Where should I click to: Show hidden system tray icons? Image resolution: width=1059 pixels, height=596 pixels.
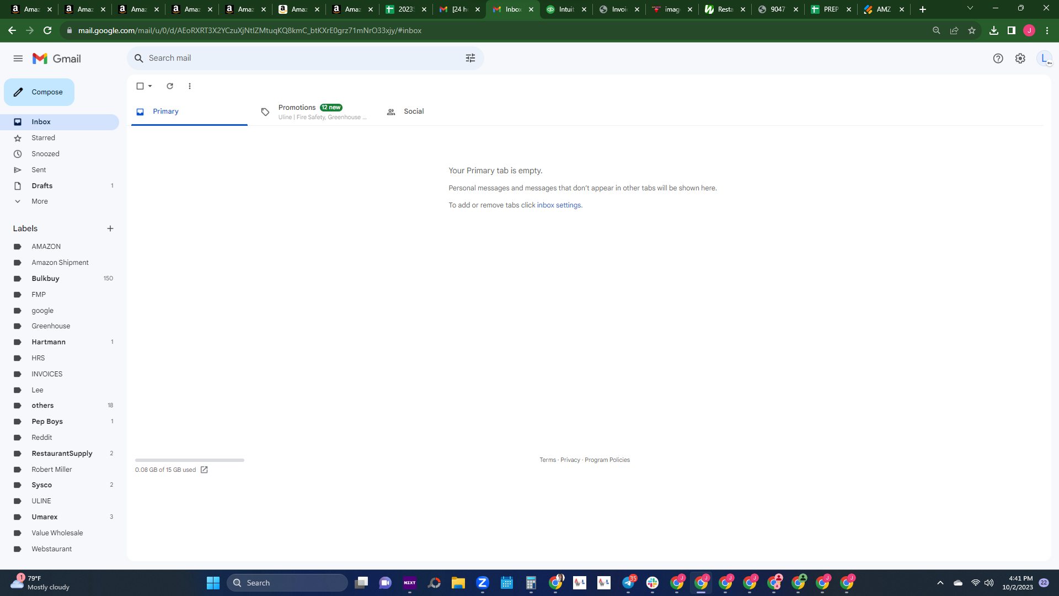(x=940, y=583)
